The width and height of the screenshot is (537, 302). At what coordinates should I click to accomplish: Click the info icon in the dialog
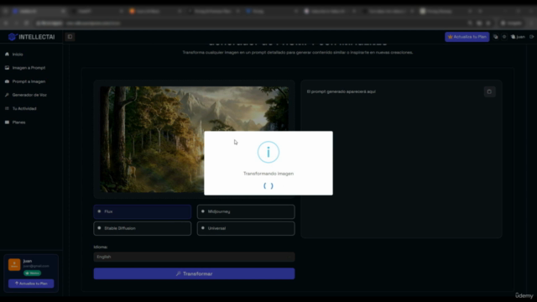(x=268, y=152)
